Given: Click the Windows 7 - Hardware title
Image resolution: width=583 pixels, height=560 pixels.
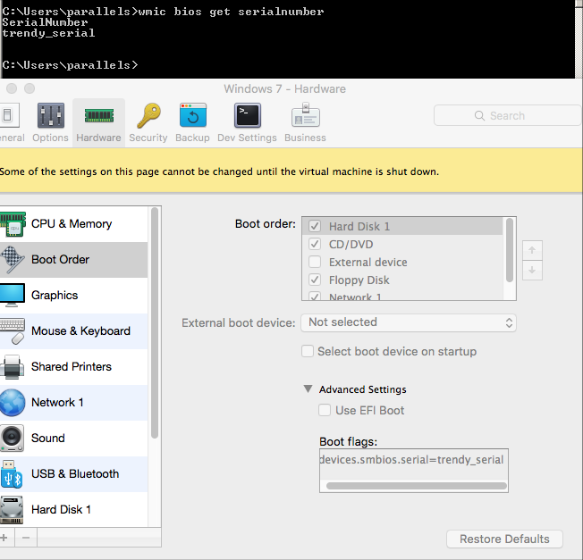Looking at the screenshot, I should [285, 88].
